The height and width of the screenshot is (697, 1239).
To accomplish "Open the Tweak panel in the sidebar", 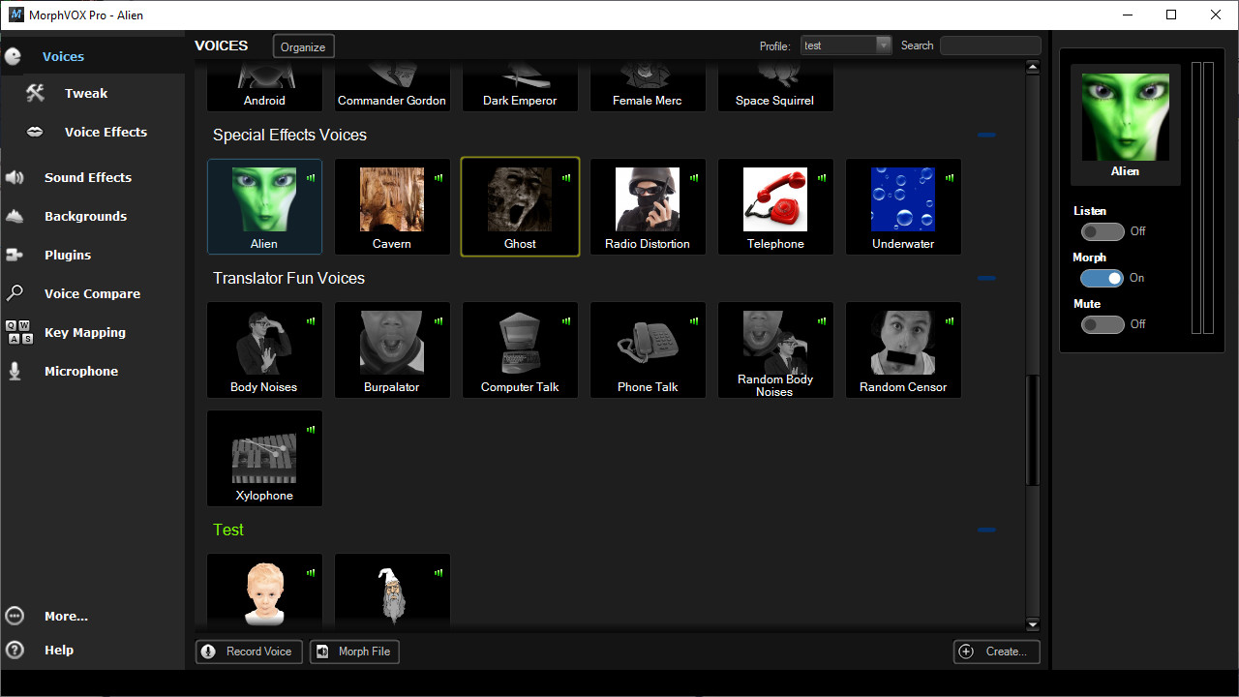I will [85, 93].
